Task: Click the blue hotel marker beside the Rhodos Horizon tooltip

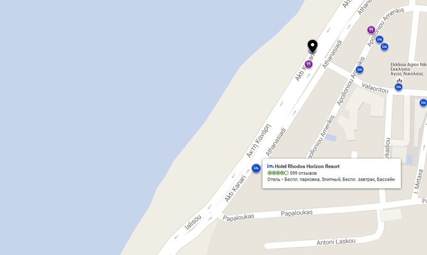Action: [256, 168]
